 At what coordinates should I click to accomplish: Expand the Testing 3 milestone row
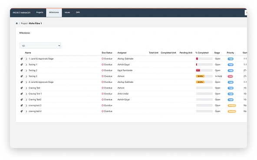coord(26,76)
